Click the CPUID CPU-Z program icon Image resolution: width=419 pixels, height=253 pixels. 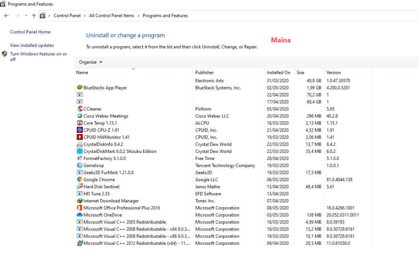(x=79, y=130)
